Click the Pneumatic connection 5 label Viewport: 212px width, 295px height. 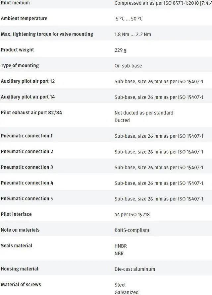point(27,199)
